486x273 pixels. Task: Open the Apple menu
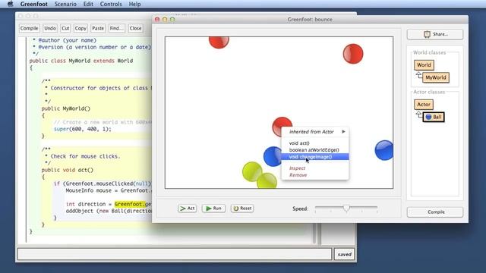tap(10, 4)
